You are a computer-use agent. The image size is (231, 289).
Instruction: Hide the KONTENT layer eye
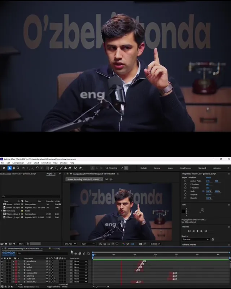click(2, 279)
